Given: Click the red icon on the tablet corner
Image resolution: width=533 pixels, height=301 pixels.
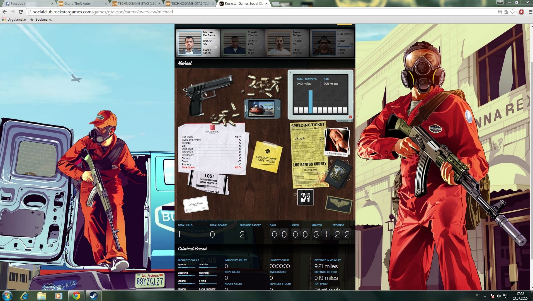Looking at the screenshot, I should (x=350, y=117).
